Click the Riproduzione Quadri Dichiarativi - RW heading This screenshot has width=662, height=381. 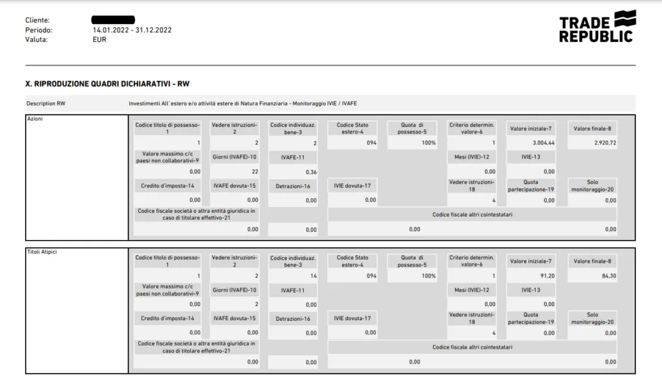point(107,83)
